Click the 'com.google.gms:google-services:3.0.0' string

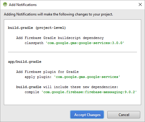click(x=85, y=43)
